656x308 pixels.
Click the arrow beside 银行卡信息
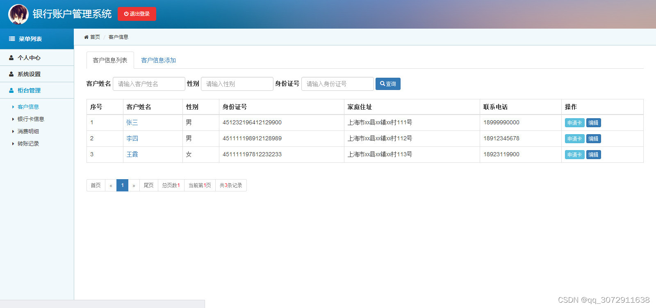point(13,119)
